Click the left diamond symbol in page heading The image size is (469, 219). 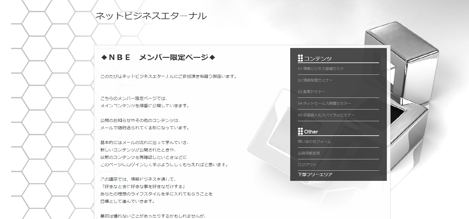104,58
